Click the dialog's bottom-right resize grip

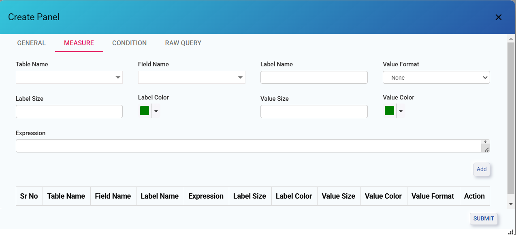coord(511,231)
